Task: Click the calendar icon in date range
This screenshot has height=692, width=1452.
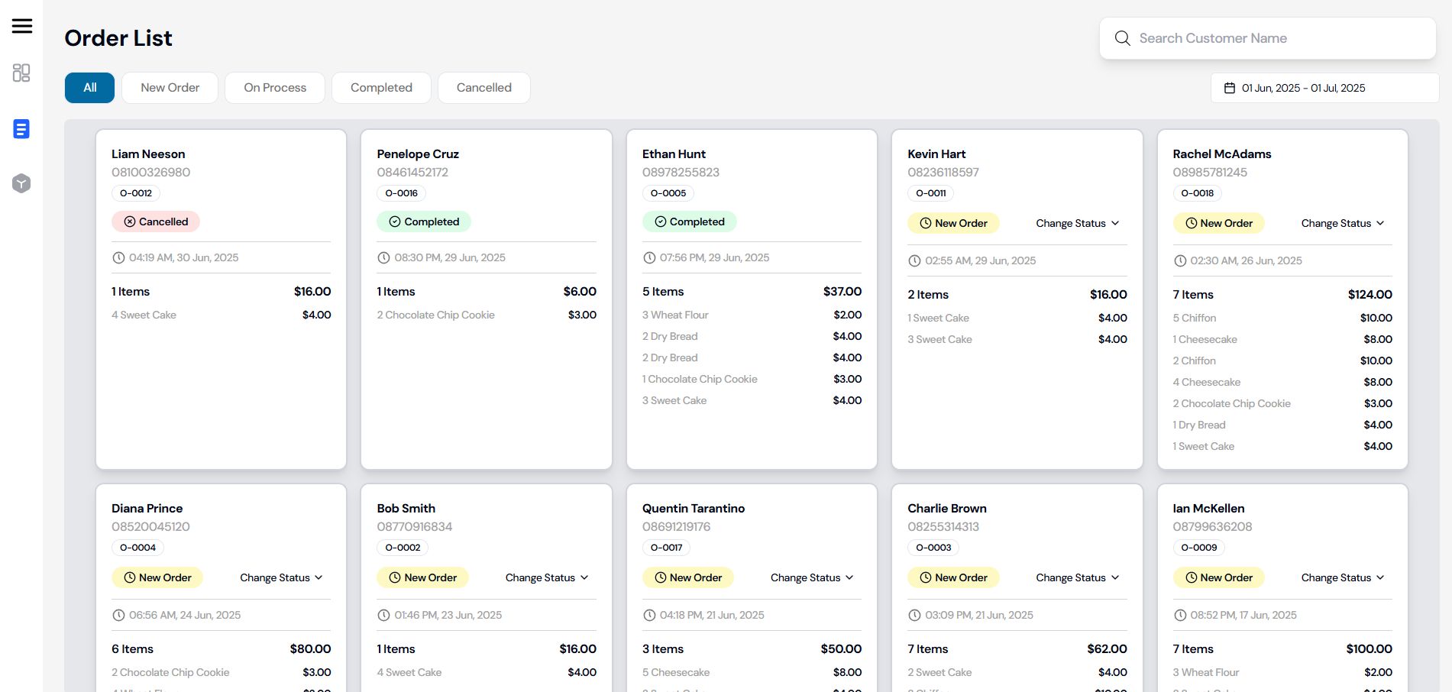Action: pos(1230,88)
